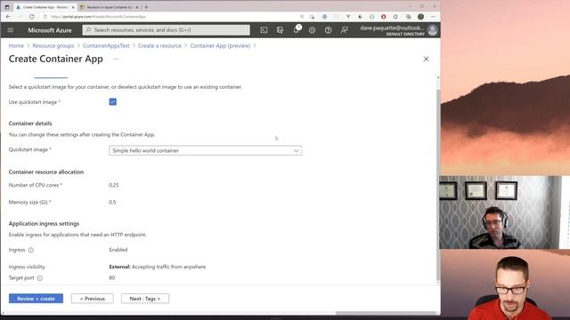The width and height of the screenshot is (570, 320).
Task: Select the Create Container App browser tab
Action: click(x=45, y=7)
